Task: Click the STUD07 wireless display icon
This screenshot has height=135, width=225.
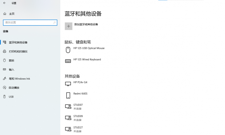Action: (x=68, y=106)
